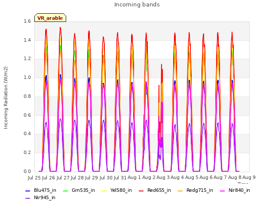Click the Aug 9 x-axis tick label
This screenshot has height=206, width=275.
click(249, 177)
